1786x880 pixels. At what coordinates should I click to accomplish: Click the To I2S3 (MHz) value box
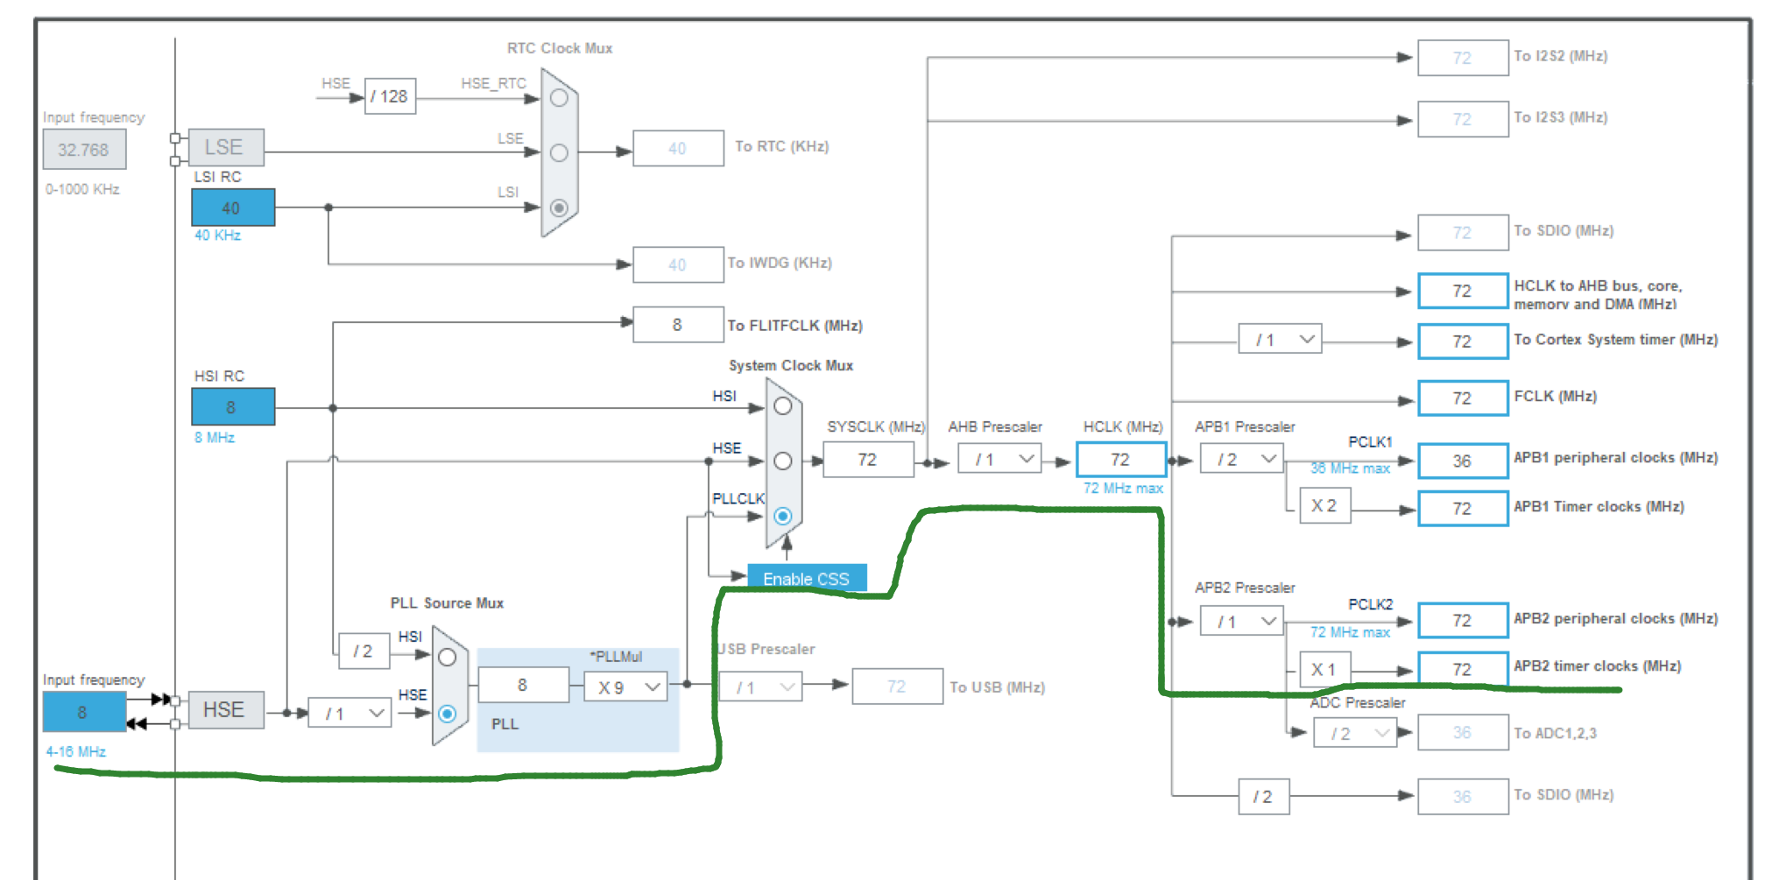[x=1463, y=119]
